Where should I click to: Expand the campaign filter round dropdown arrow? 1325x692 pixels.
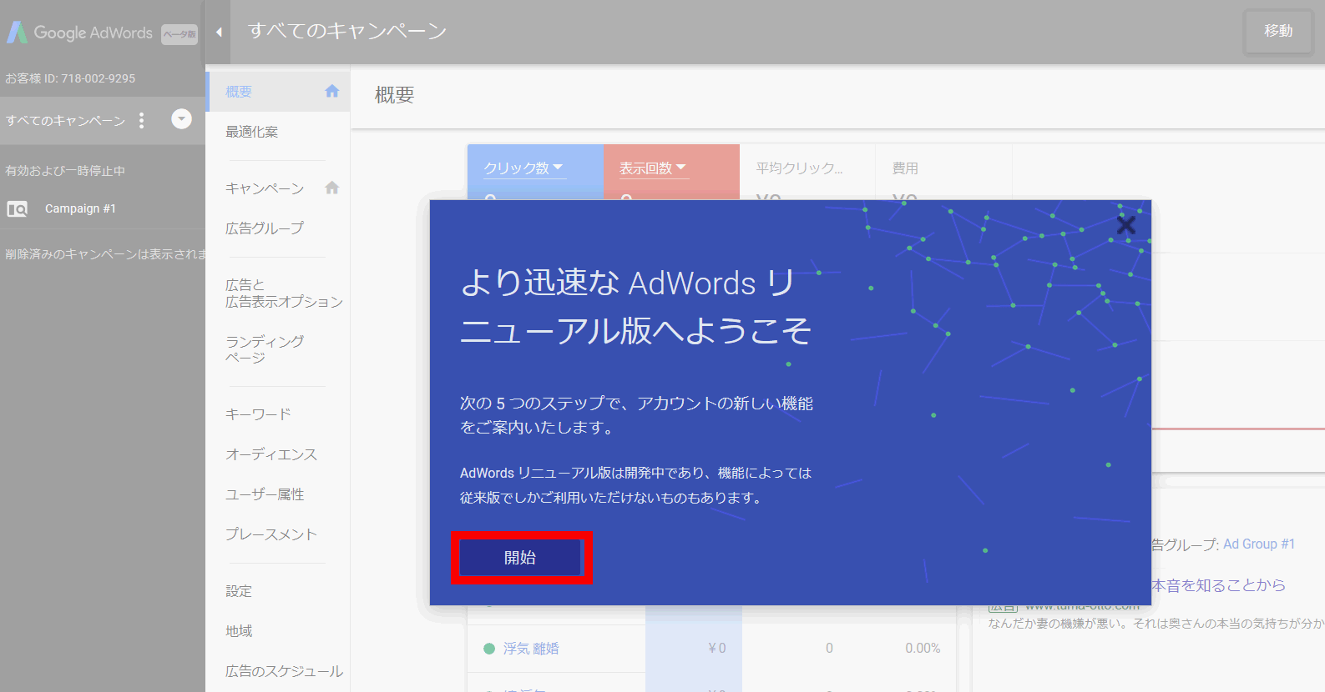pos(181,119)
